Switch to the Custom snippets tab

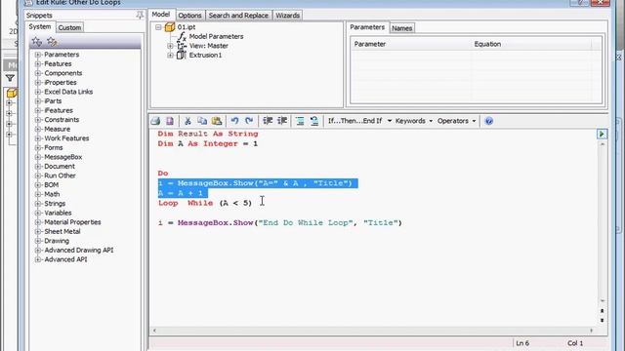click(69, 27)
